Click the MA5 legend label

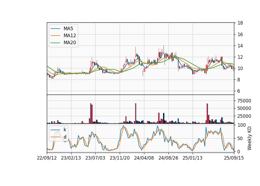(68, 29)
